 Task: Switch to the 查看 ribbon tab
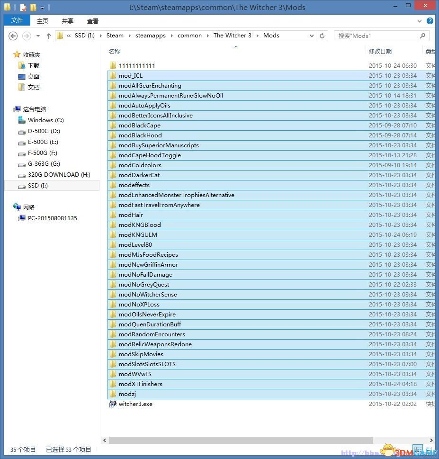coord(93,21)
